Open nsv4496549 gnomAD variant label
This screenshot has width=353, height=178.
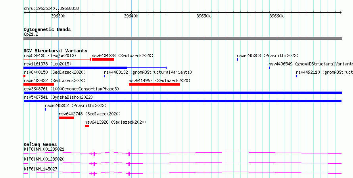(311, 64)
